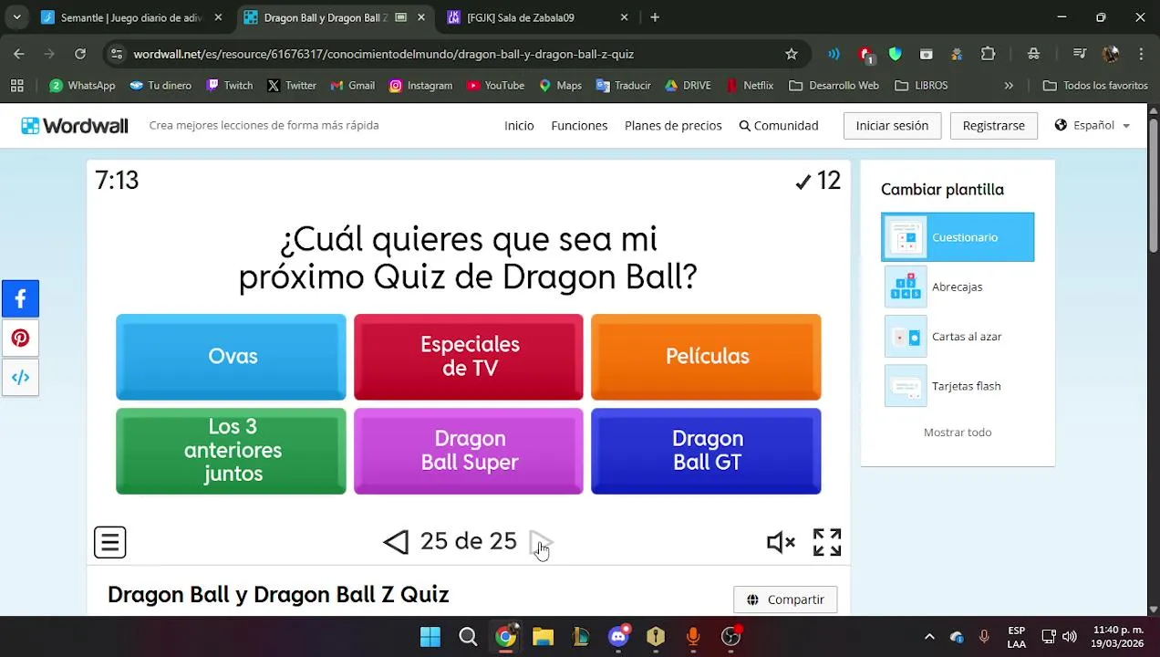Choose the Dragon Ball GT answer
Viewport: 1160px width, 657px height.
(706, 451)
